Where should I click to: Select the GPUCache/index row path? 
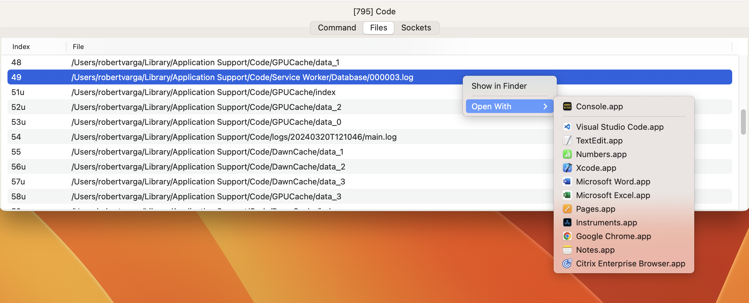click(203, 92)
